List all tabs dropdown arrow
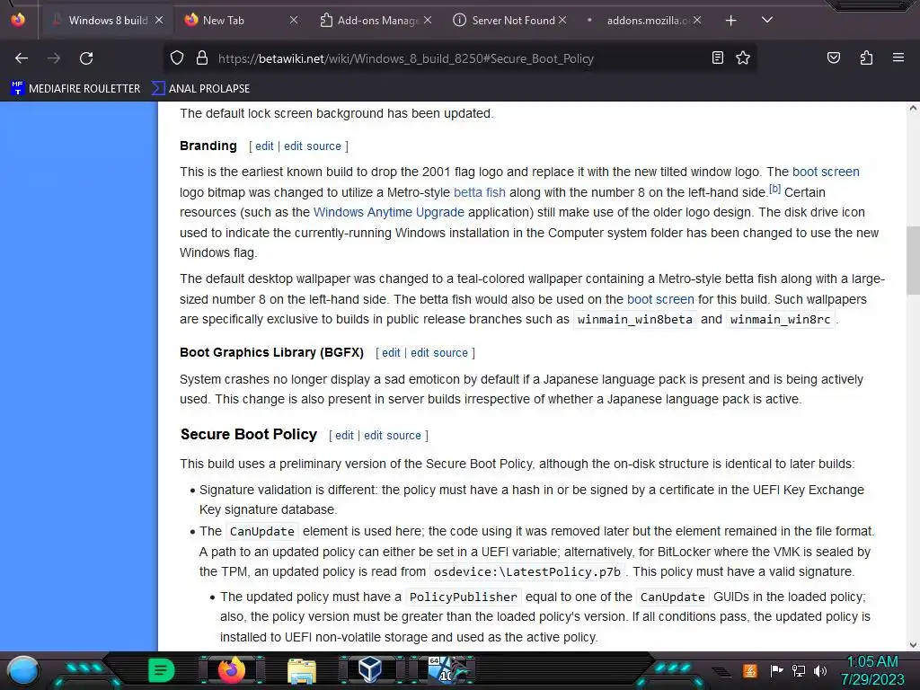The height and width of the screenshot is (690, 920). pyautogui.click(x=767, y=20)
